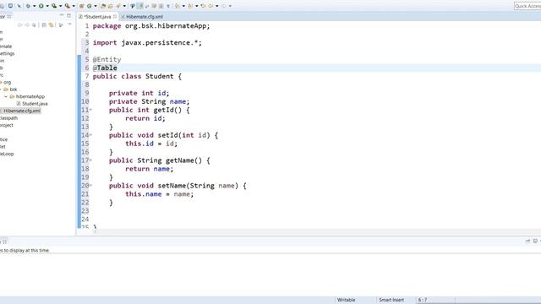Click the Previous Annotation arrow icon
541x304 pixels.
(x=190, y=6)
